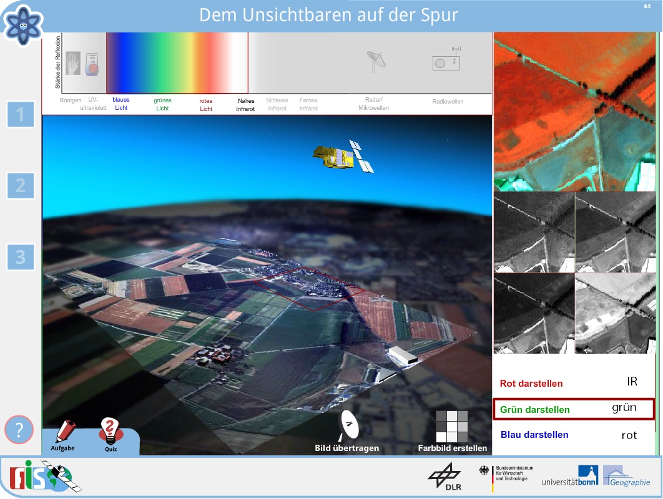Select the Blau darstellen channel row
Image resolution: width=663 pixels, height=499 pixels.
pos(573,435)
